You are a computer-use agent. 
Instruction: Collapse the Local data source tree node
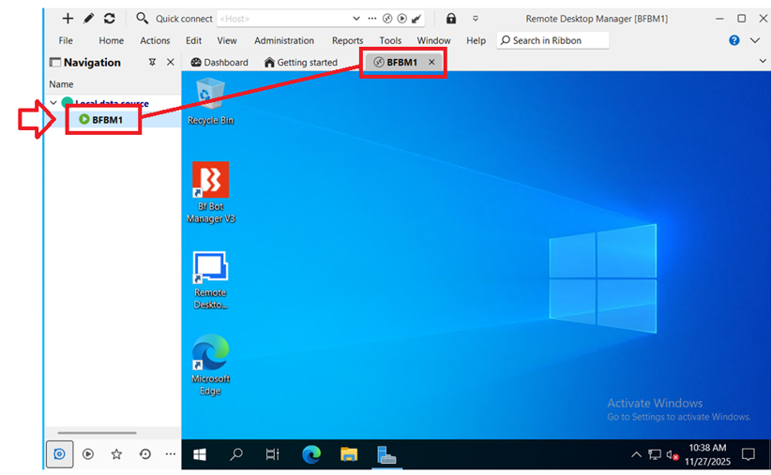coord(53,103)
